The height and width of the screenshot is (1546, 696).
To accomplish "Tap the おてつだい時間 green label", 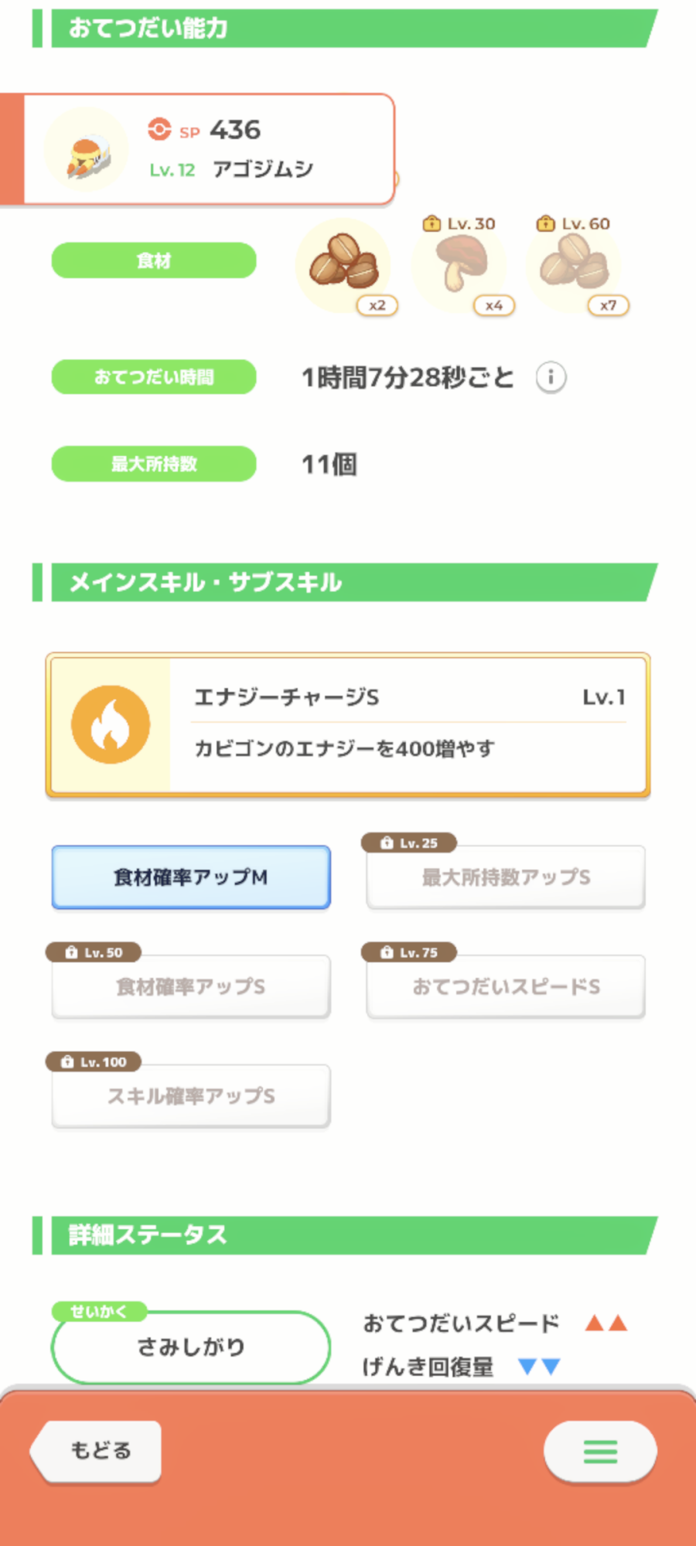I will pos(154,377).
